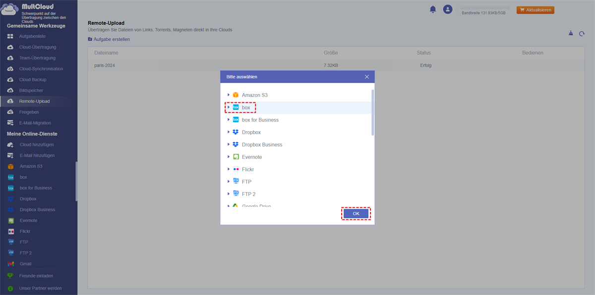Viewport: 595px width, 295px height.
Task: Select Google Drive in the dialog list
Action: [x=256, y=205]
